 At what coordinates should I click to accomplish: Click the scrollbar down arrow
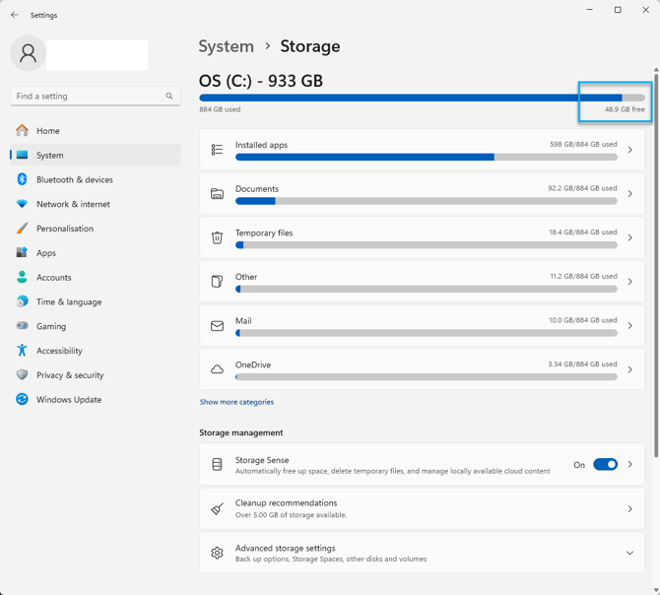[x=656, y=590]
